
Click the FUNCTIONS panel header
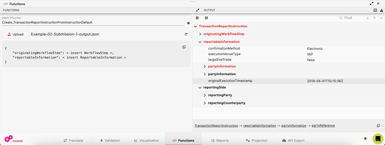pyautogui.click(x=11, y=10)
